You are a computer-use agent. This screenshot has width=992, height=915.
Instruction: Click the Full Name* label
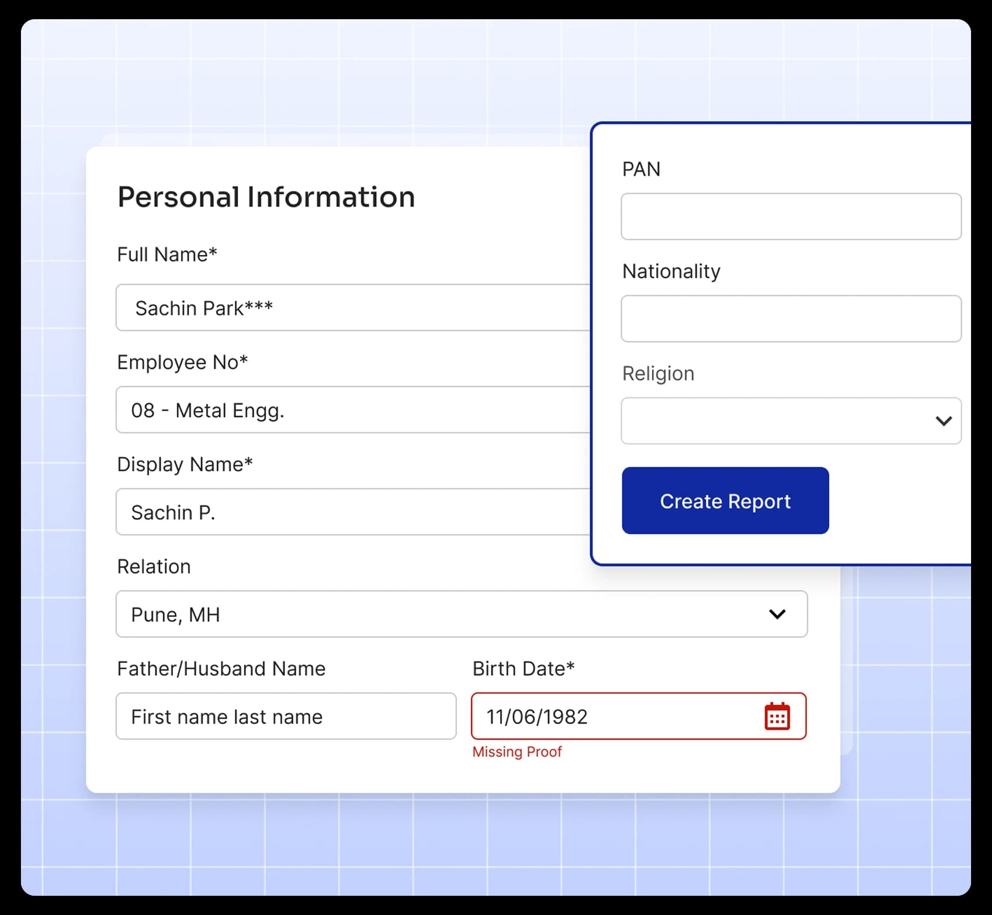click(167, 254)
